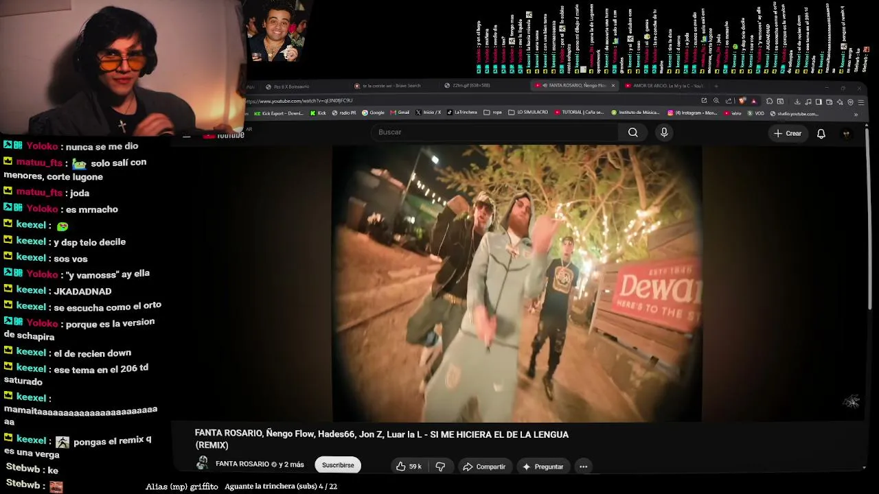Image resolution: width=879 pixels, height=494 pixels.
Task: Click the FANTA ROSARIO channel avatar
Action: click(x=202, y=464)
